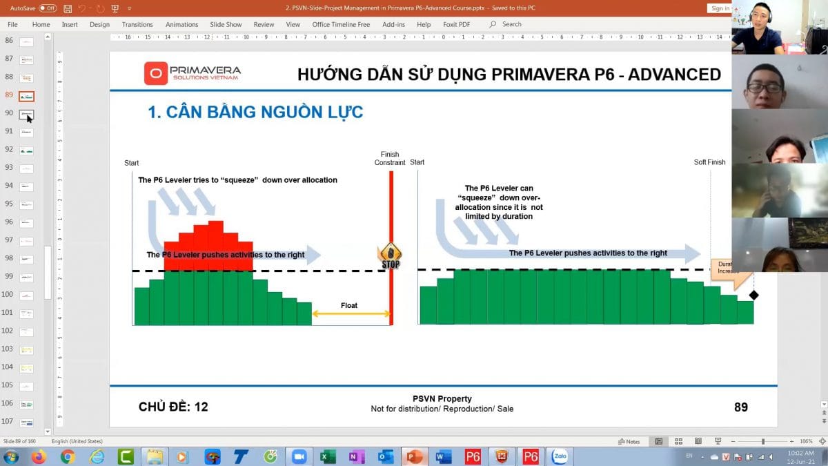This screenshot has height=466, width=828.
Task: Open Google Chrome from the taskbar
Action: (x=68, y=456)
